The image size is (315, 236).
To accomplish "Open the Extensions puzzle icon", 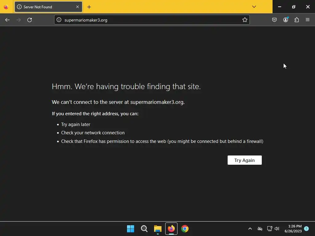I will [x=297, y=20].
